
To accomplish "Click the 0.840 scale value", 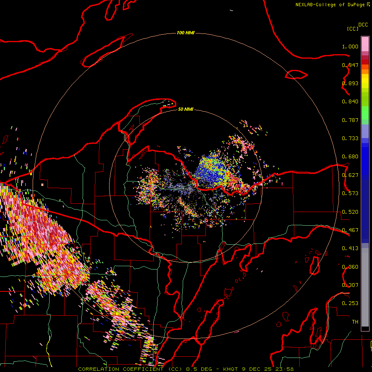I will click(350, 102).
